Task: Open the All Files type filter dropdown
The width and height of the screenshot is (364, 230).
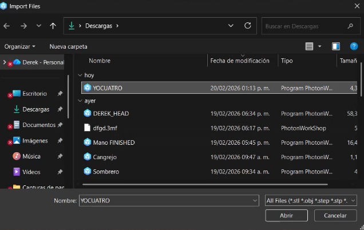Action: pyautogui.click(x=311, y=200)
